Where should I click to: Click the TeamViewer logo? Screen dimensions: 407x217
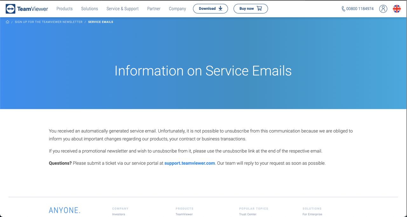point(27,9)
